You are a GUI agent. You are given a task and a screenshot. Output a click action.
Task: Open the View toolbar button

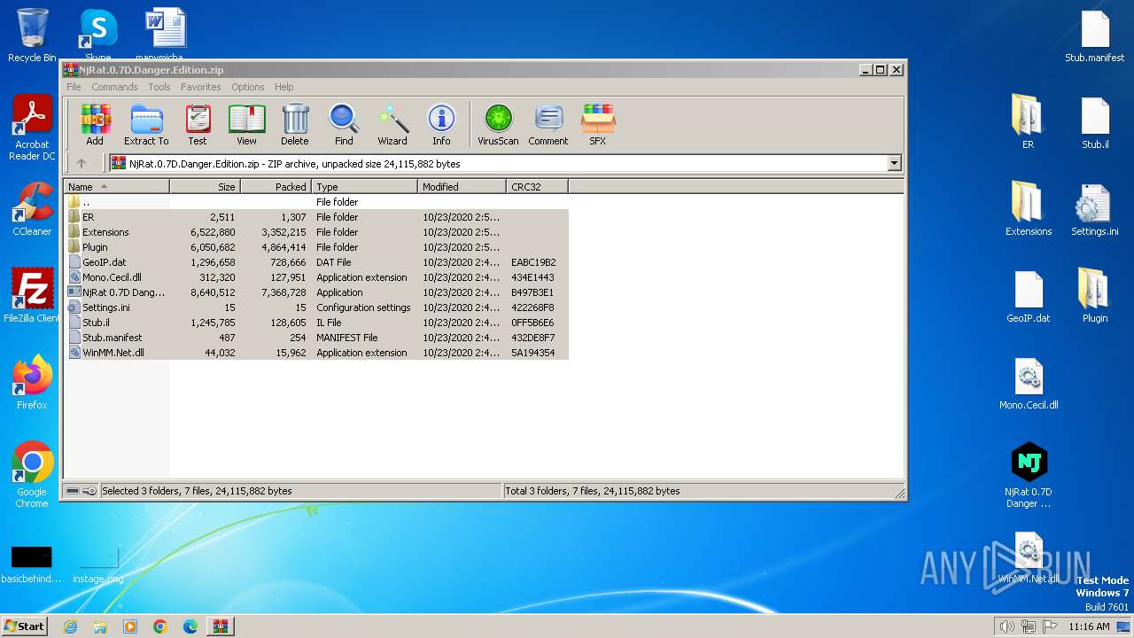tap(246, 124)
